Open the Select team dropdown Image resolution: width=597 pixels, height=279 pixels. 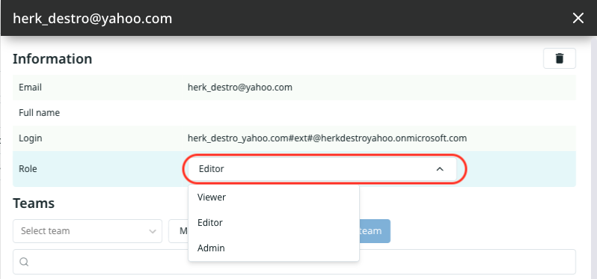88,231
